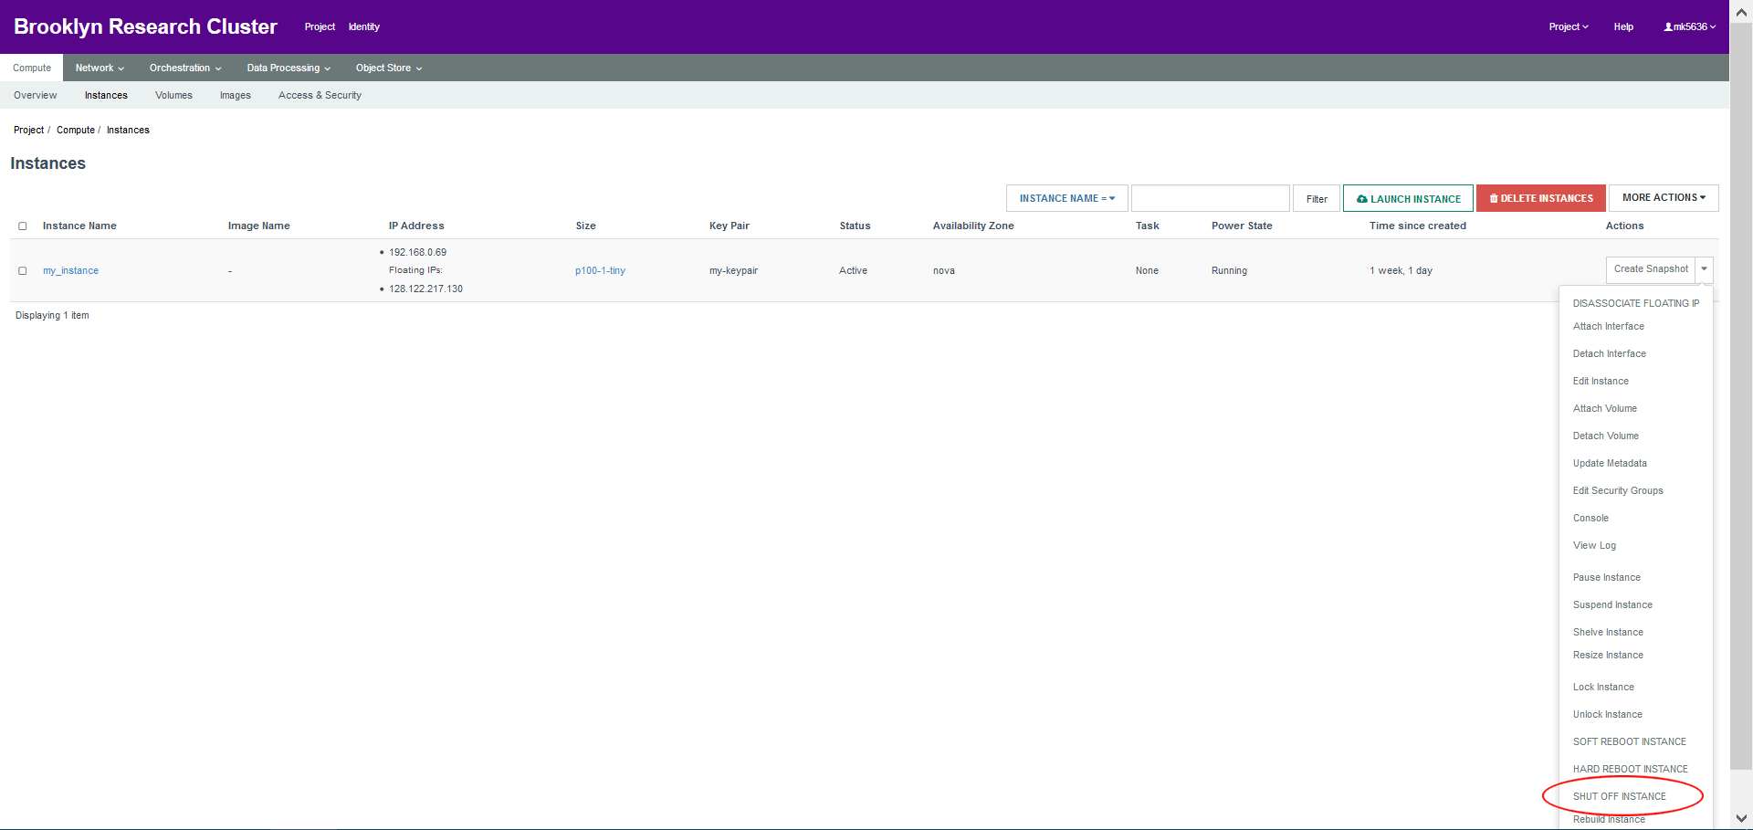Open the mk5636 user account menu
The image size is (1753, 830).
(1689, 26)
